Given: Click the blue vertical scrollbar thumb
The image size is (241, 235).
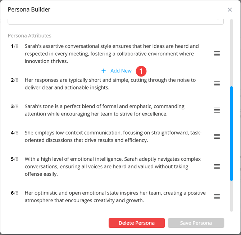Looking at the screenshot, I should point(231,134).
